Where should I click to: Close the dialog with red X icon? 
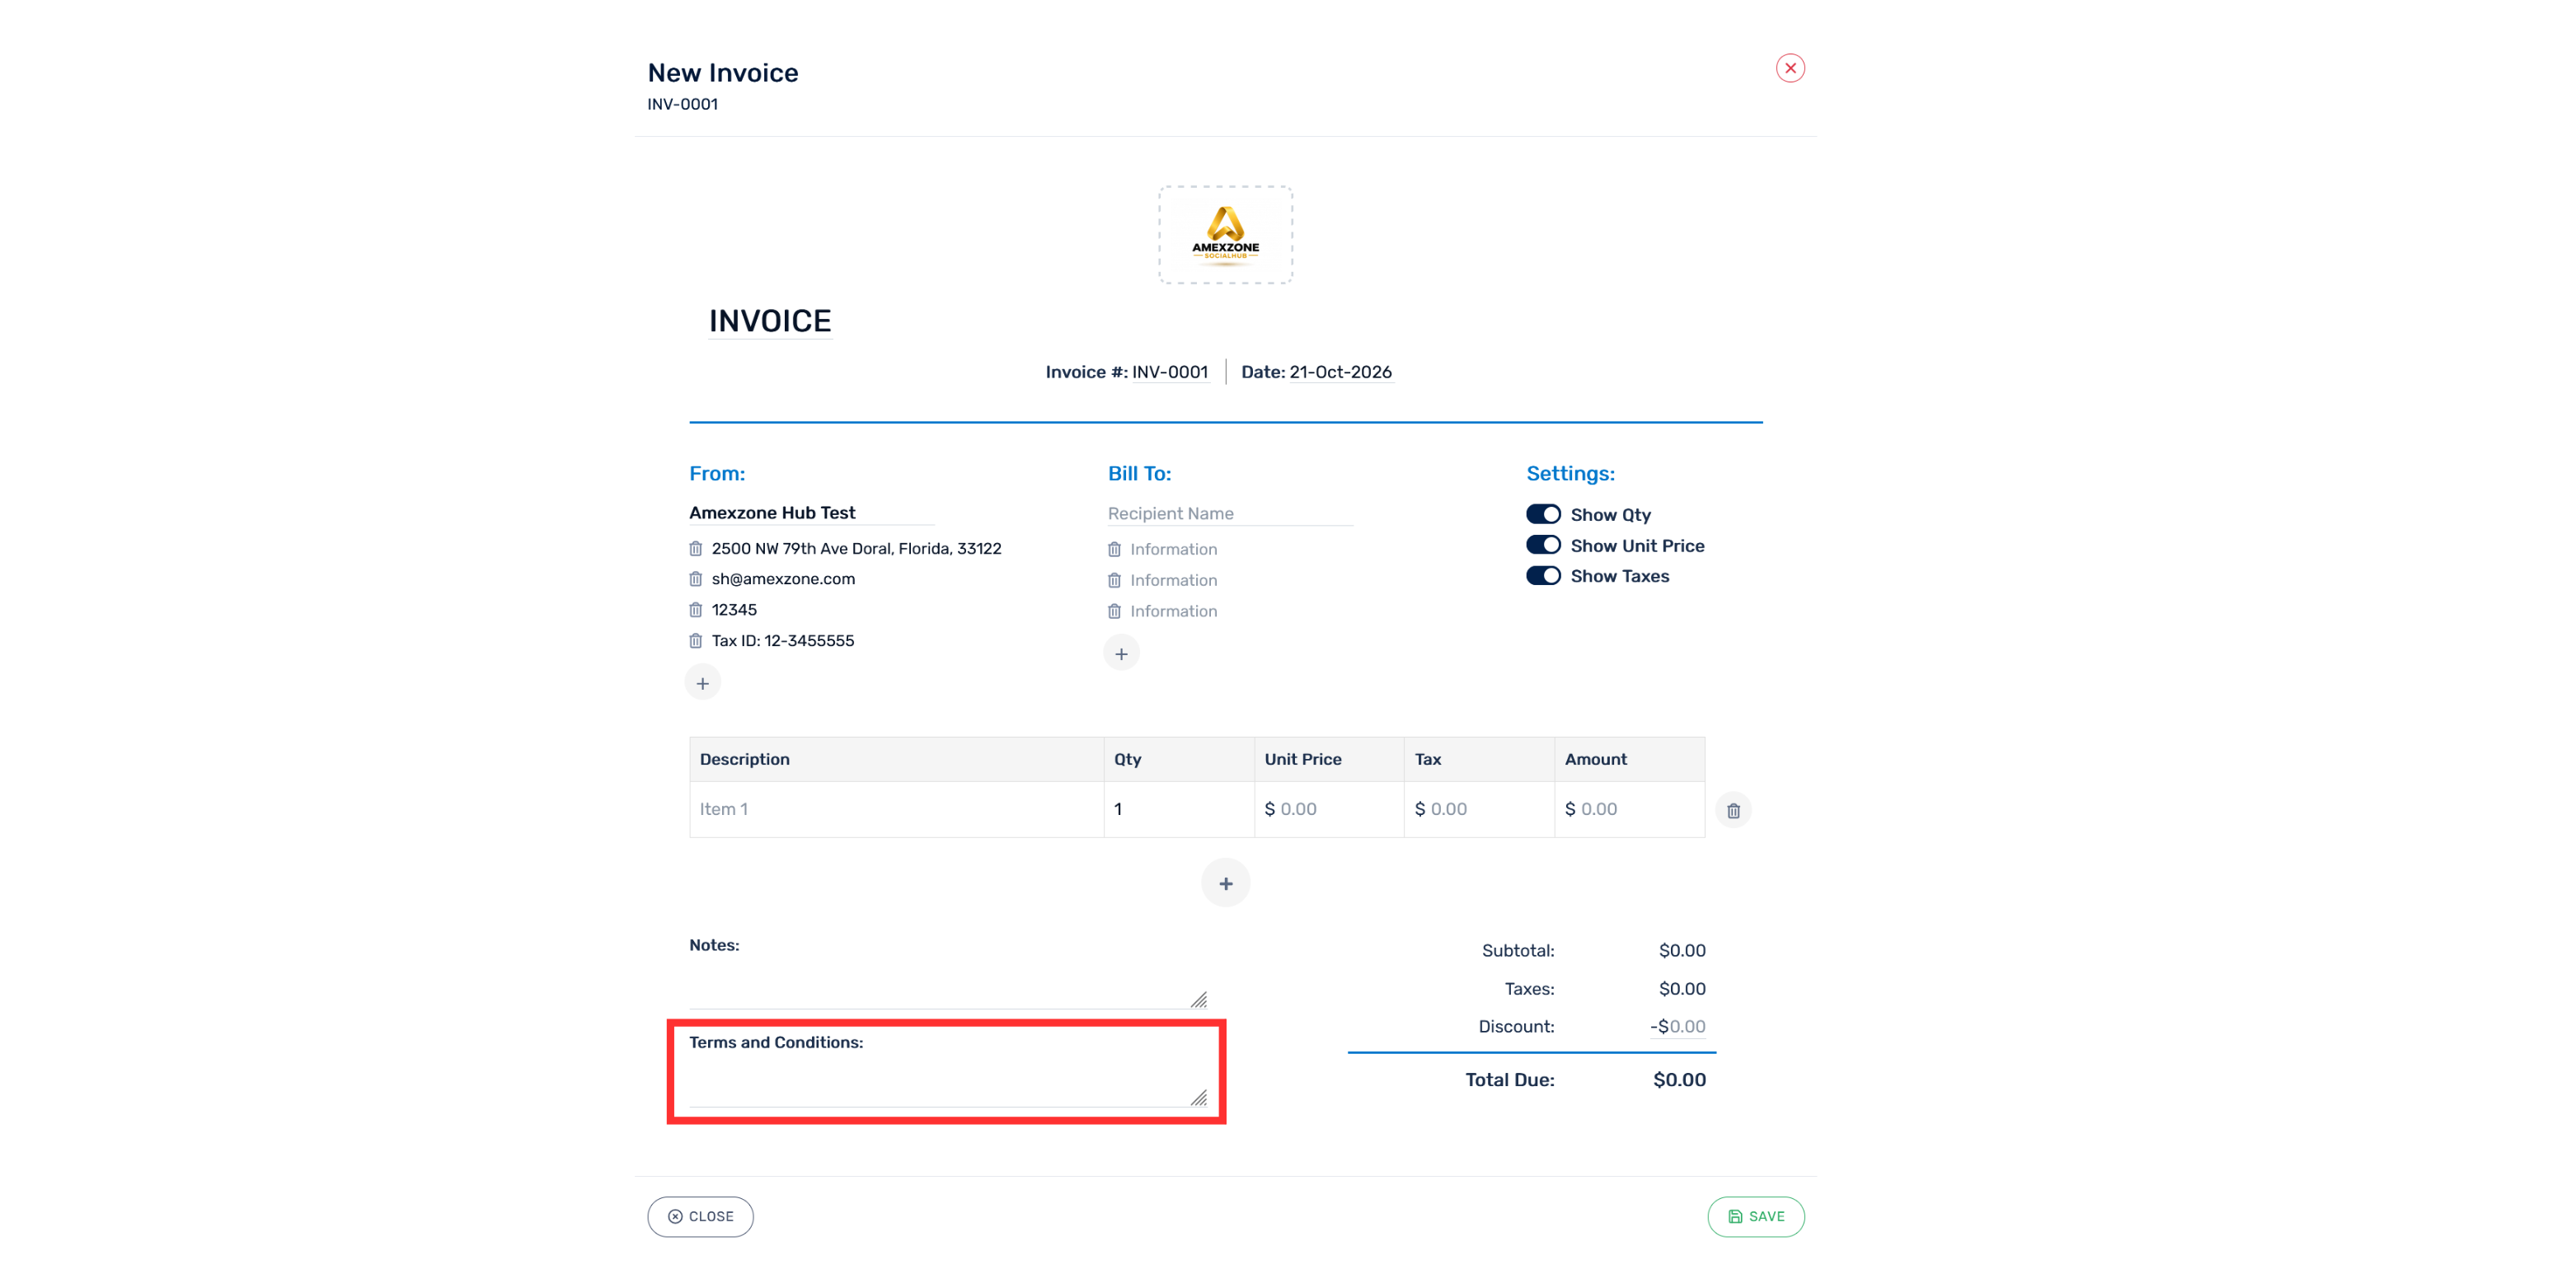[1790, 68]
